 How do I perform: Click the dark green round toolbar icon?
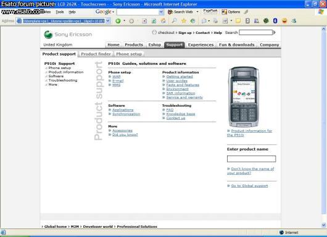(x=266, y=20)
